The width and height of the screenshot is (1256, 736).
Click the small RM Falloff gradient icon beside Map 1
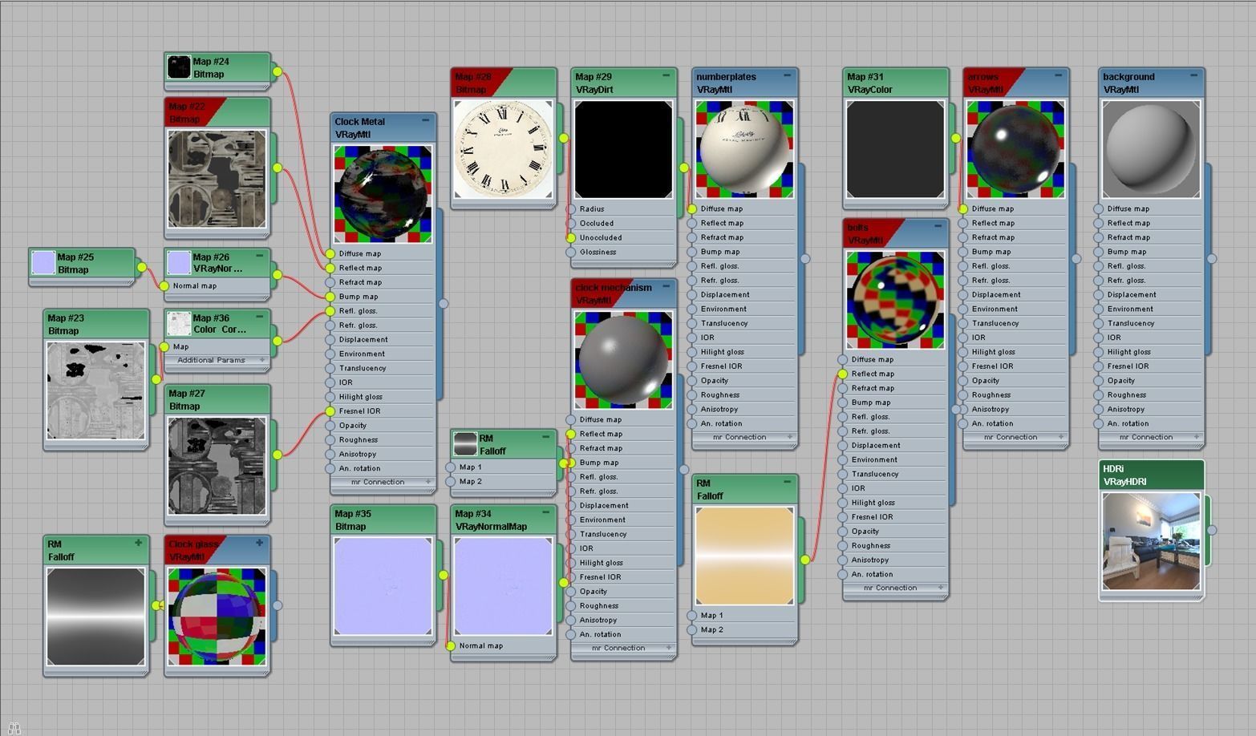[465, 444]
